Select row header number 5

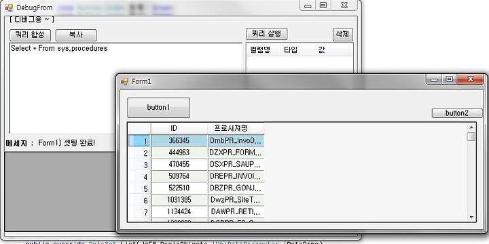point(139,188)
